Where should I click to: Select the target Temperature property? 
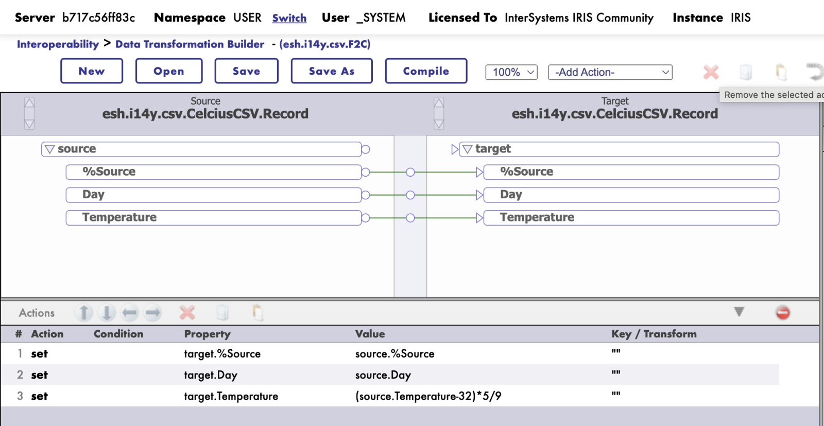coord(631,218)
